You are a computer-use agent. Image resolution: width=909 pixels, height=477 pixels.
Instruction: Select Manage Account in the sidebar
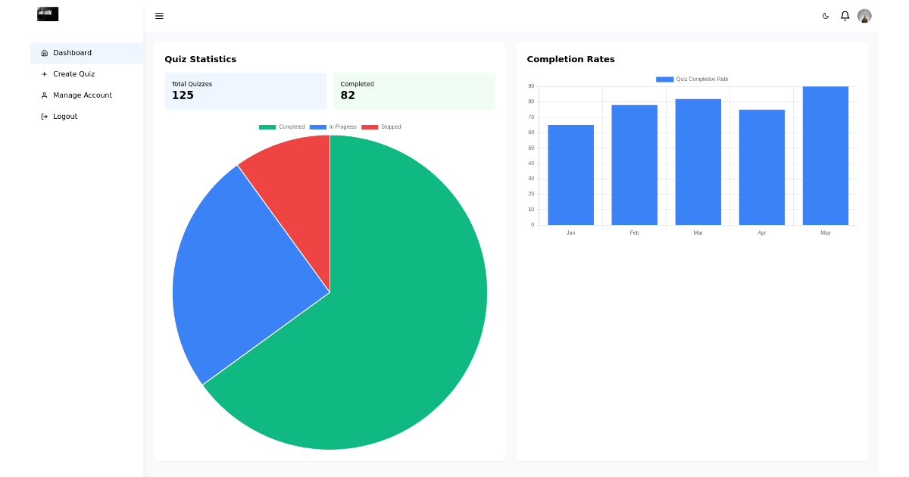[x=83, y=95]
